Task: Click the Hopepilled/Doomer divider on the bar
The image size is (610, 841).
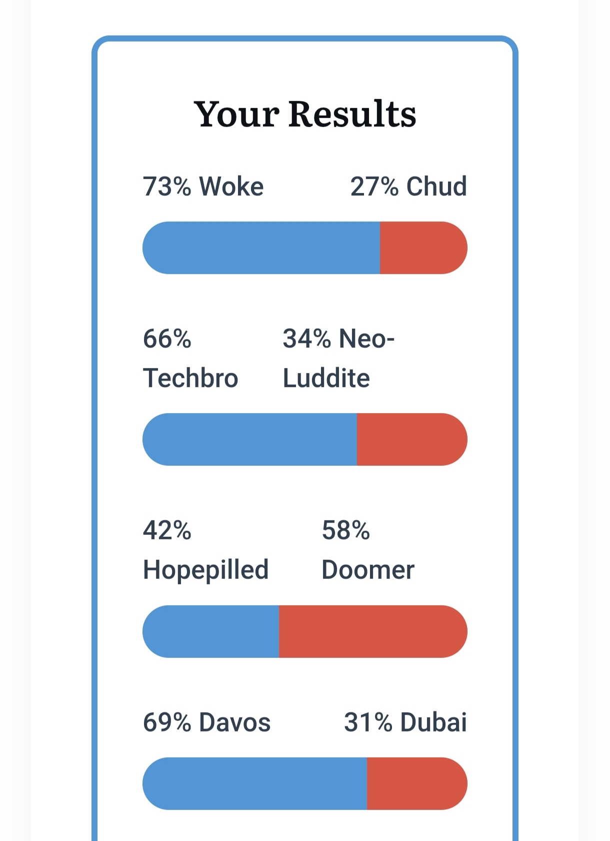Action: point(279,631)
